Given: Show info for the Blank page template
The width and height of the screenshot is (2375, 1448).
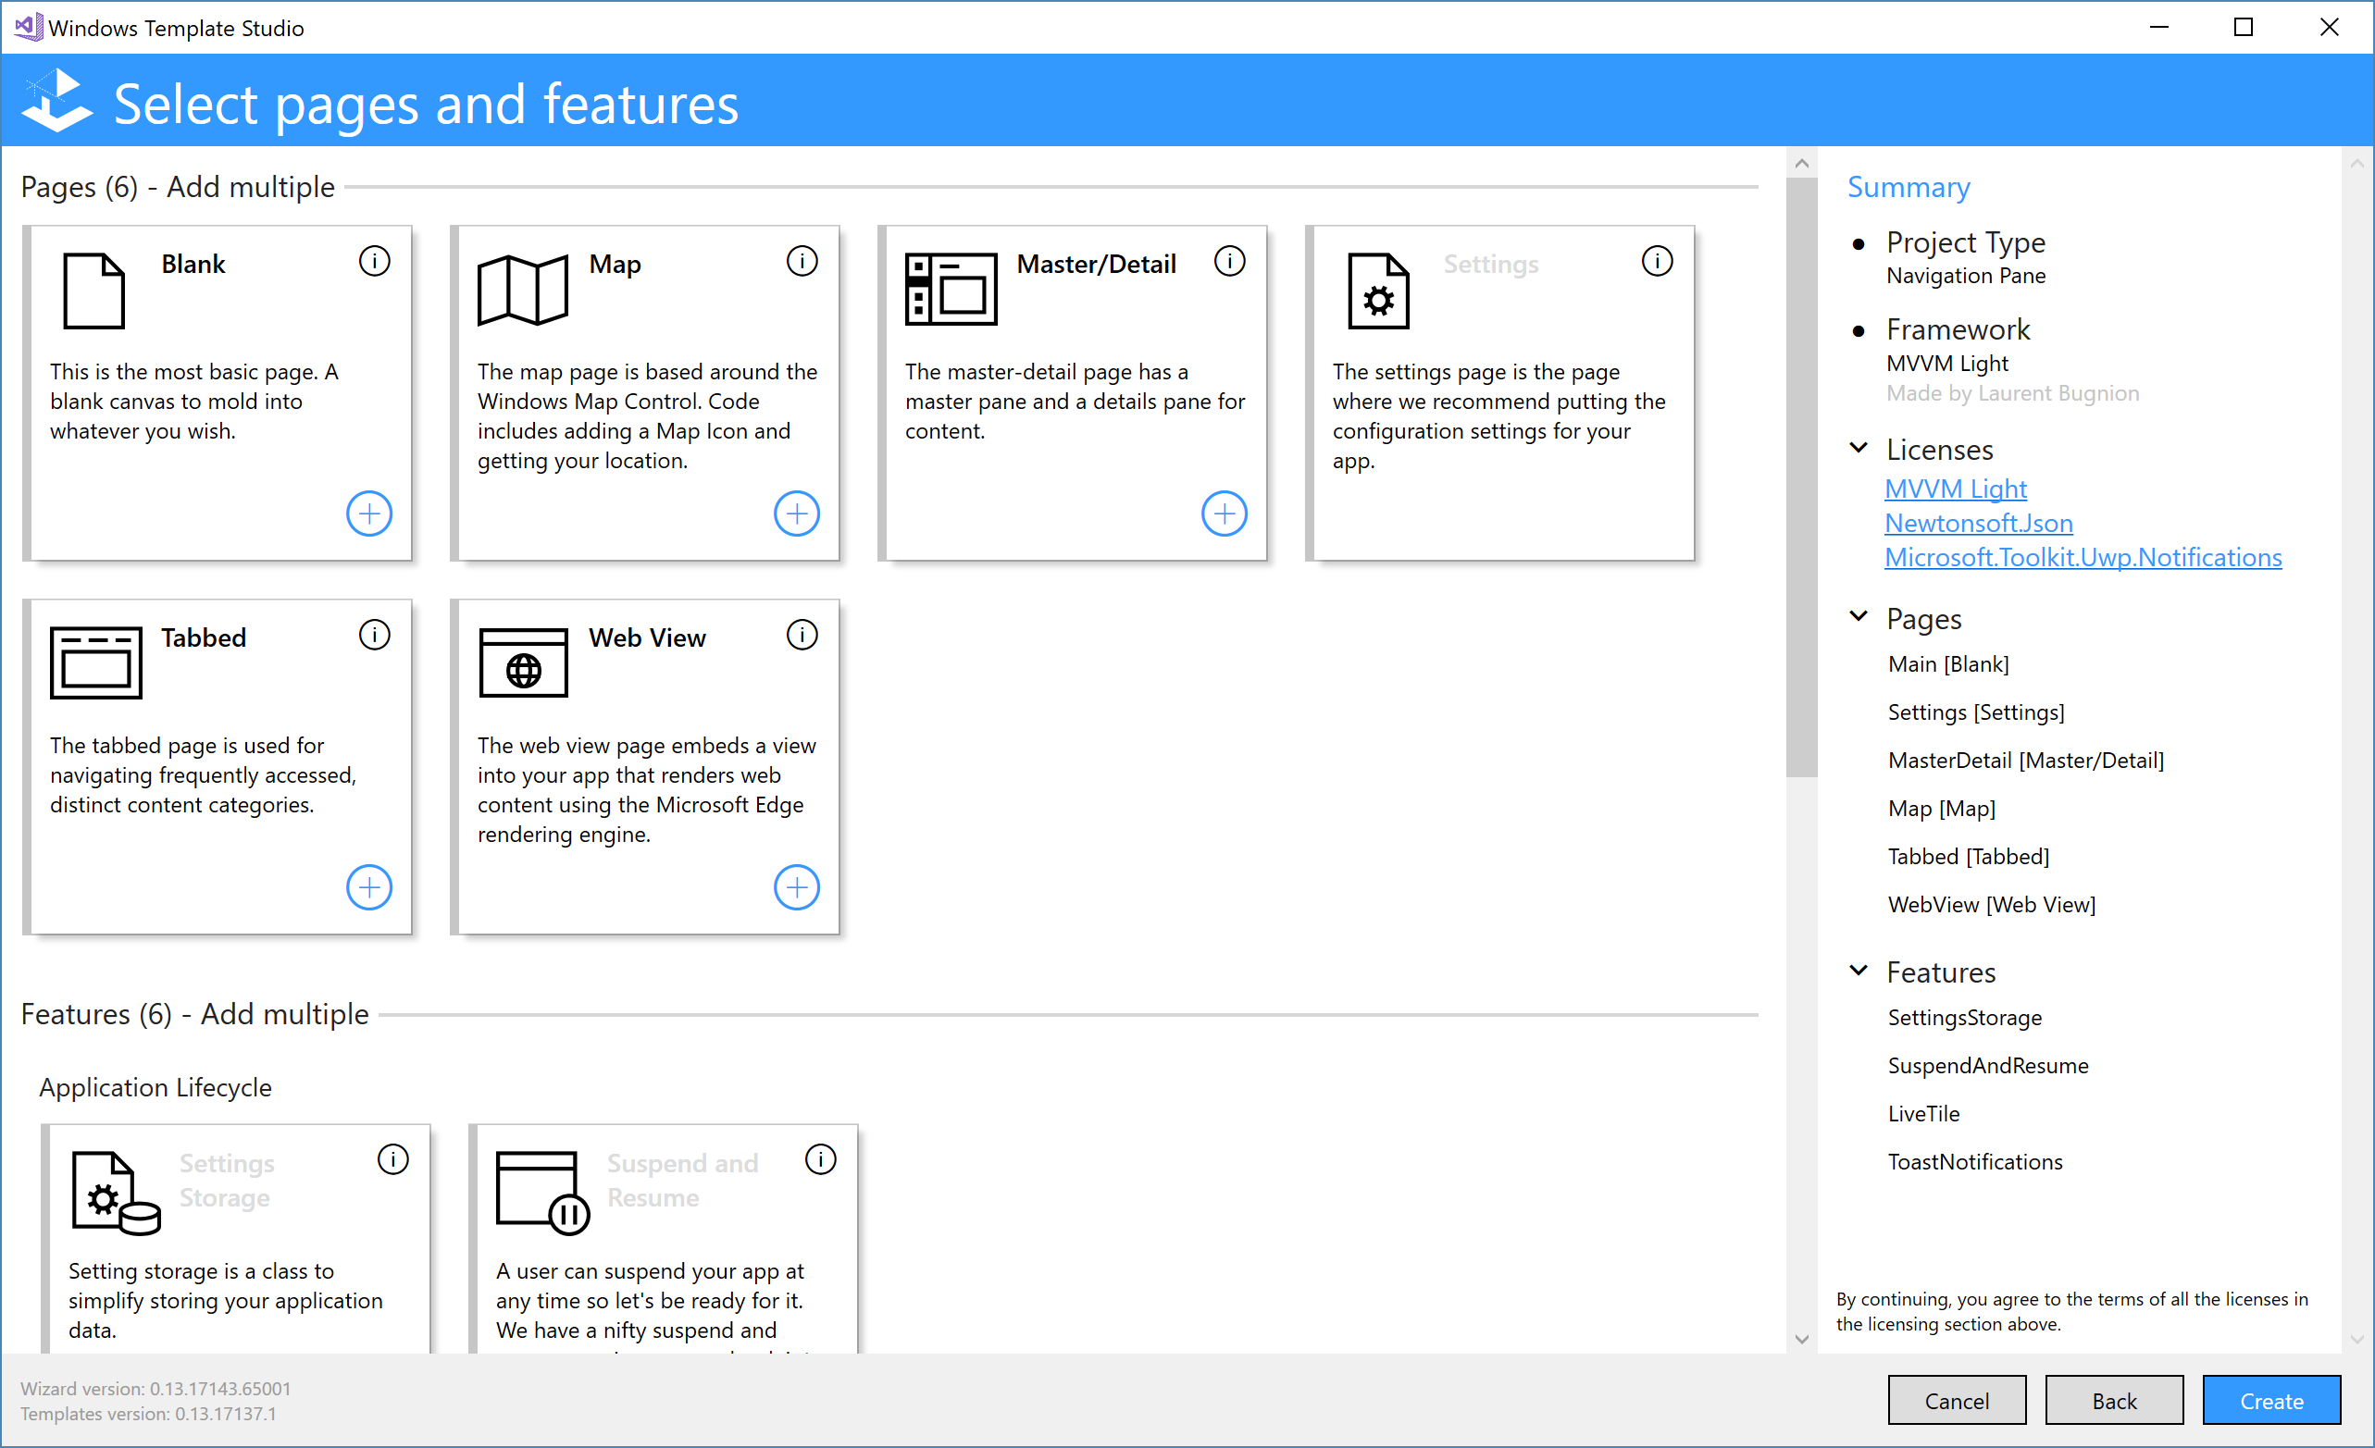Looking at the screenshot, I should coord(375,261).
